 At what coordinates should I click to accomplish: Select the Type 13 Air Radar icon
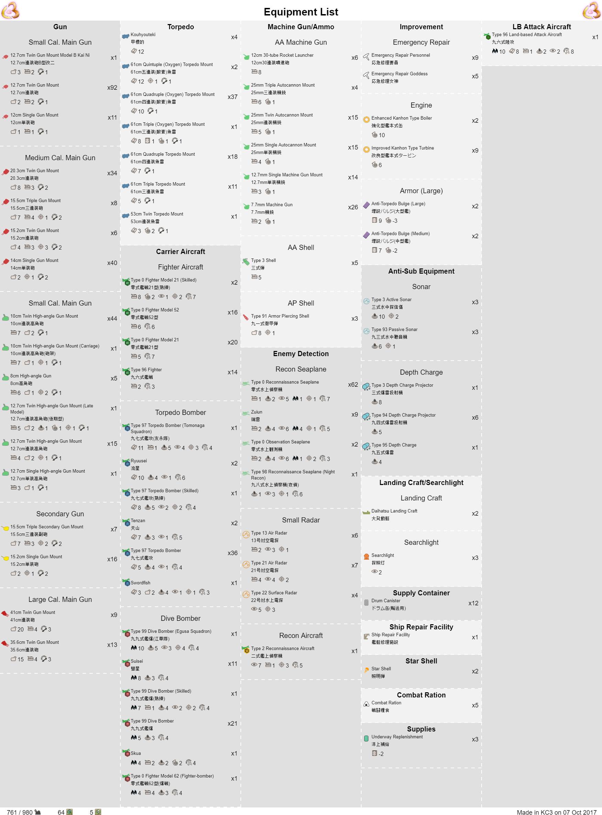point(246,534)
